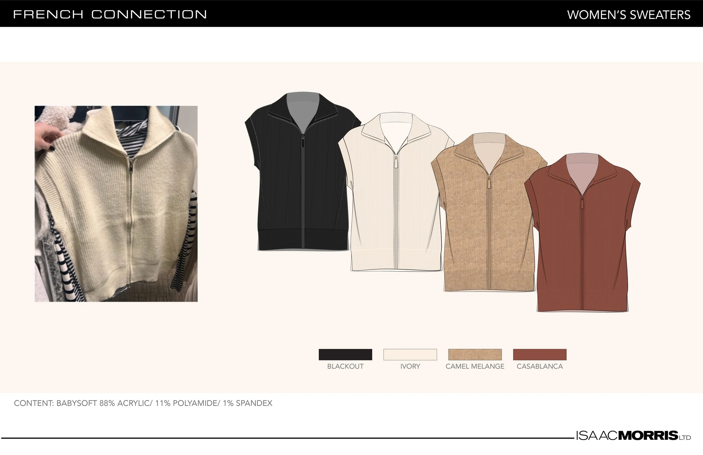Image resolution: width=703 pixels, height=455 pixels.
Task: Click the CAMEL MELANGE color label
Action: tap(475, 366)
